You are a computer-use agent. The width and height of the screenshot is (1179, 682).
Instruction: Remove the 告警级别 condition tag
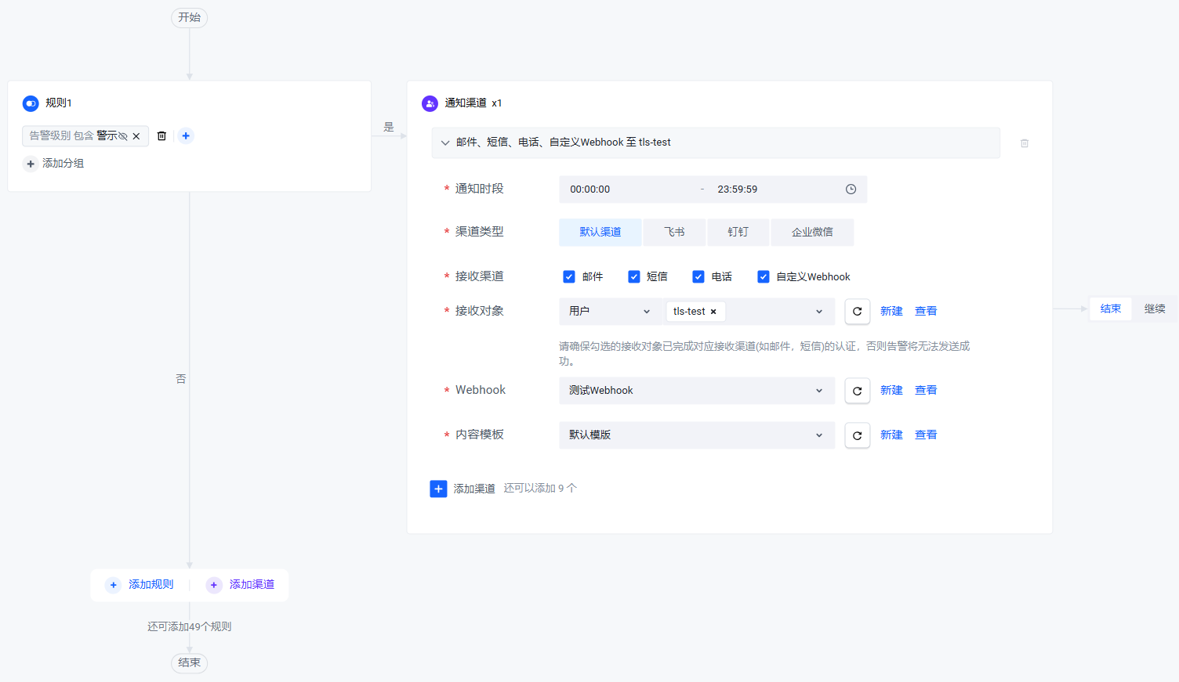pos(136,136)
